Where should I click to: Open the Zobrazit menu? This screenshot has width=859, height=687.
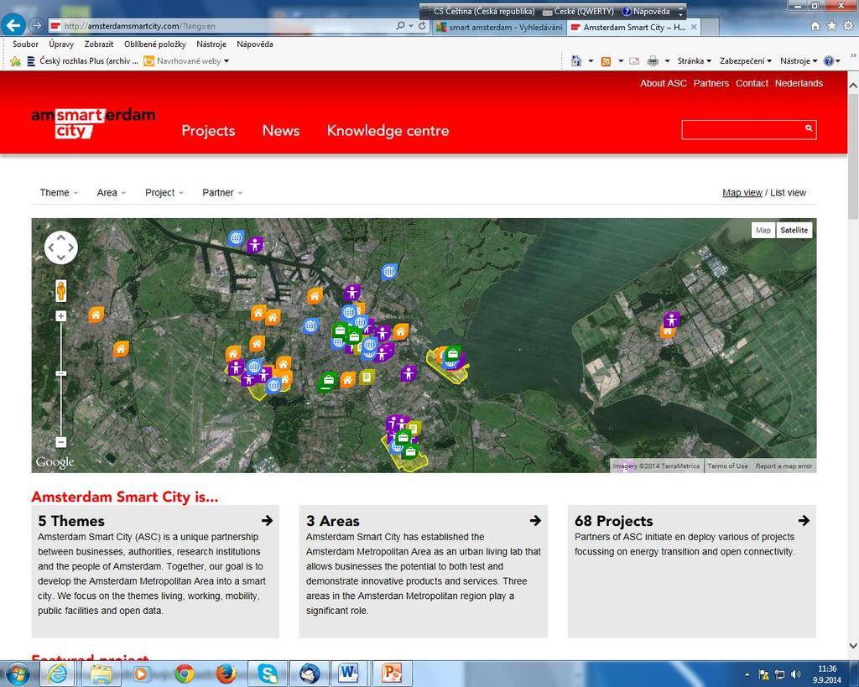point(99,44)
